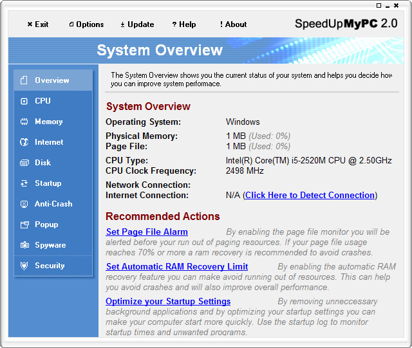
Task: Select the CPU chip icon
Action: [x=24, y=101]
